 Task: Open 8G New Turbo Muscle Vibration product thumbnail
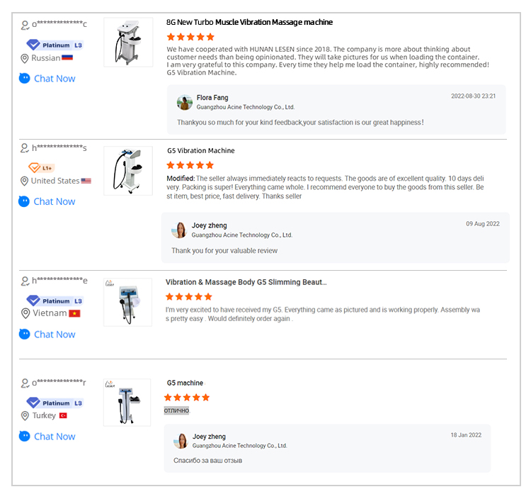(128, 42)
